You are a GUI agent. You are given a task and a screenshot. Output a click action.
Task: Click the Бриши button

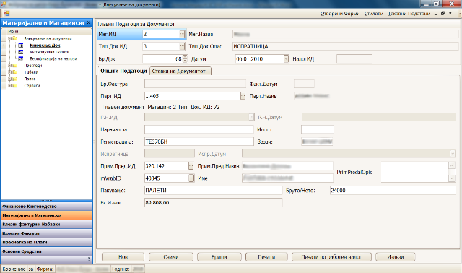219,257
